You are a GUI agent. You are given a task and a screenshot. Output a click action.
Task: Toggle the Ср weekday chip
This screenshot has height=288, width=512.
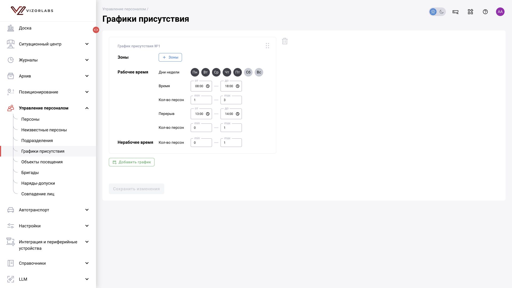click(216, 72)
